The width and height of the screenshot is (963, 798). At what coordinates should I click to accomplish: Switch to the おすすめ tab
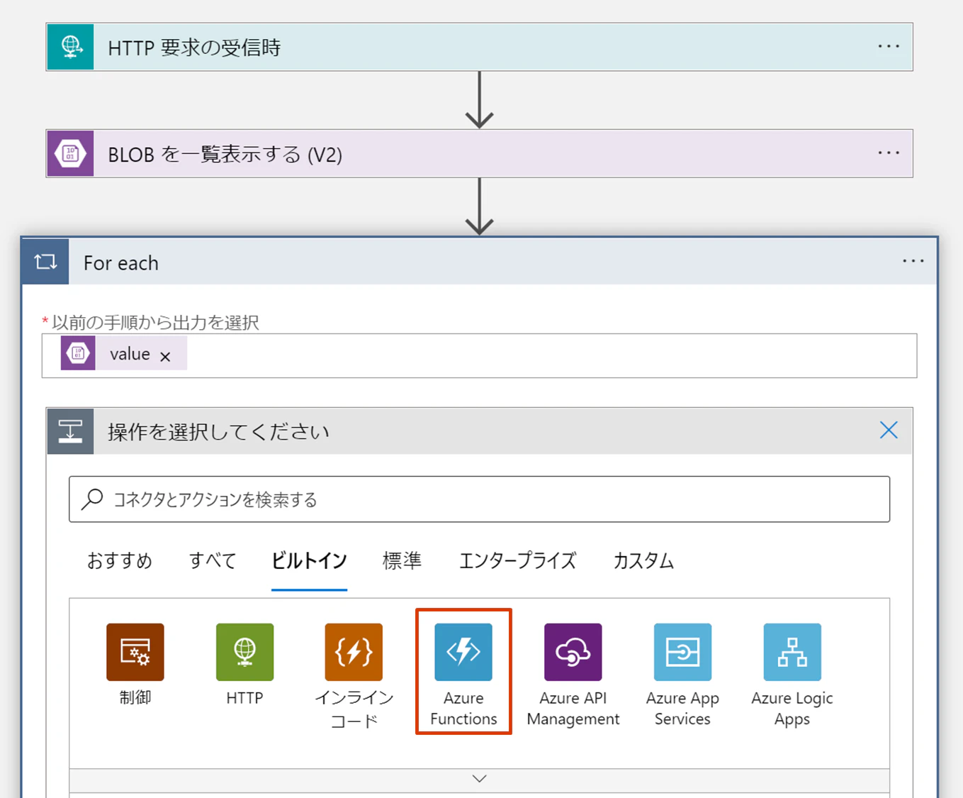coord(120,560)
